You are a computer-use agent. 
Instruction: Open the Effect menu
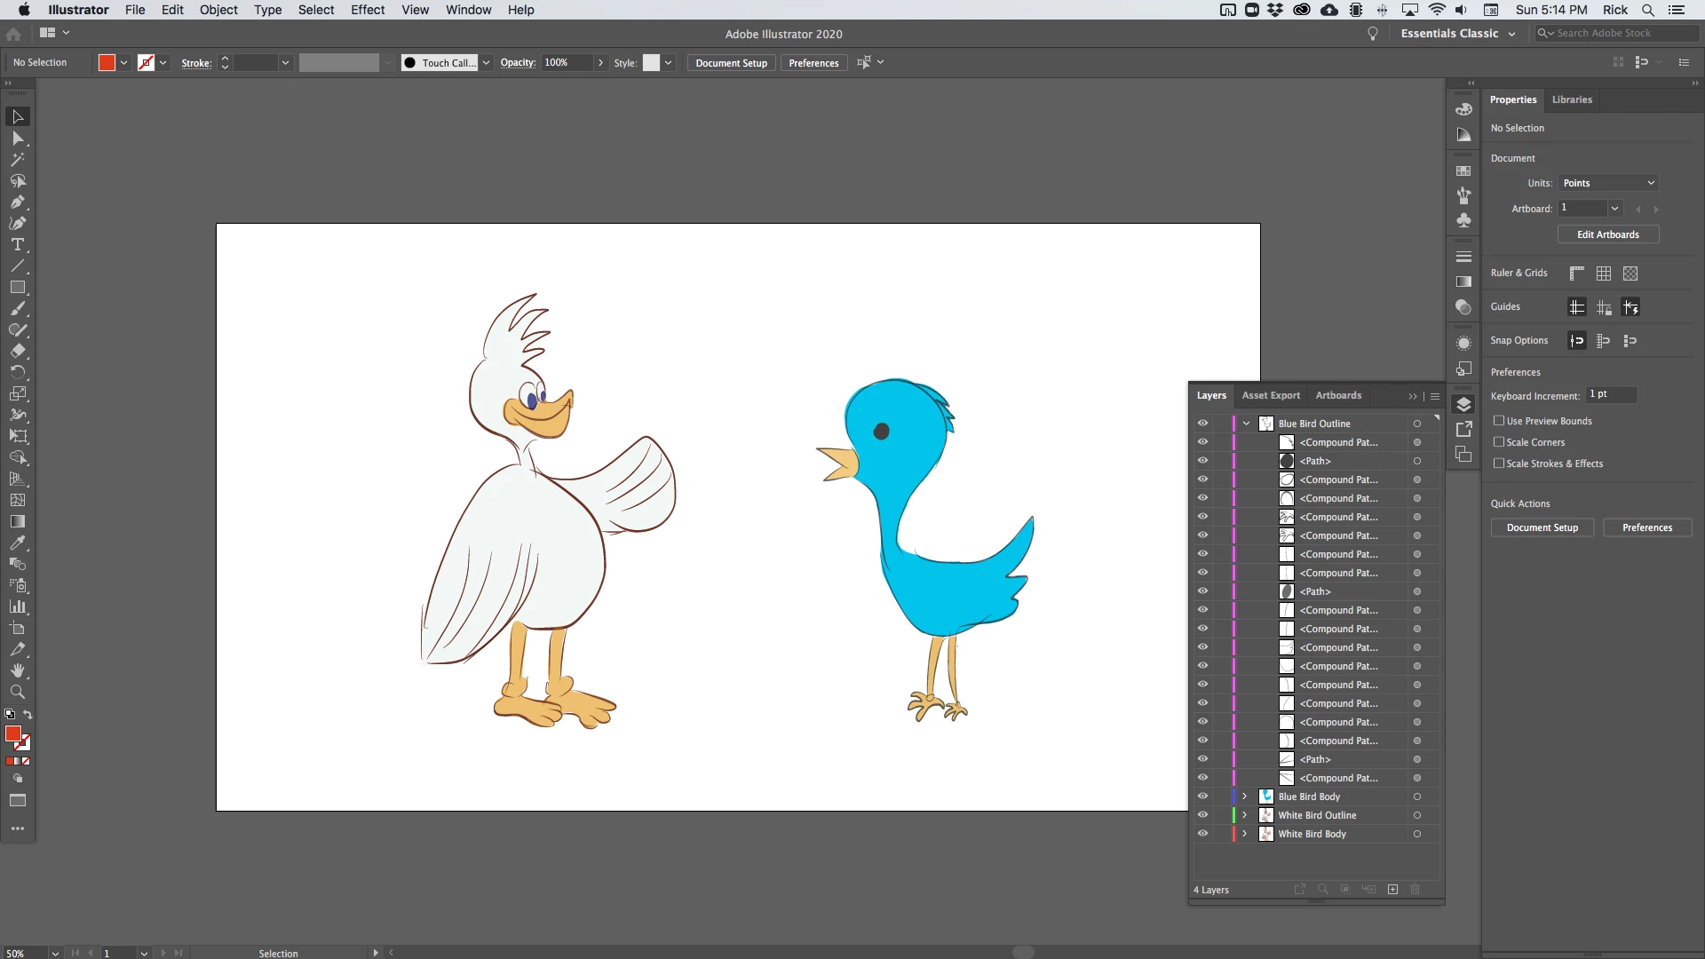click(x=367, y=10)
